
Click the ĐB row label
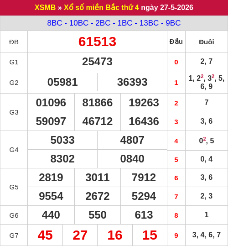point(14,42)
